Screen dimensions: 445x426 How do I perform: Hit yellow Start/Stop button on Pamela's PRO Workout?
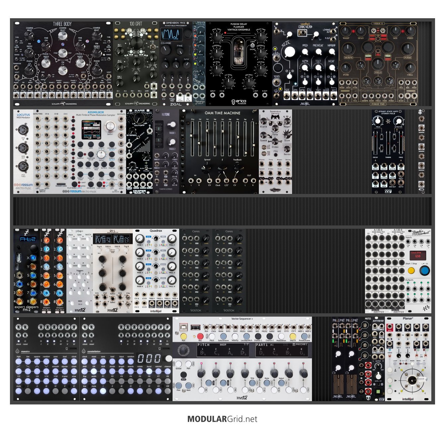411,271
